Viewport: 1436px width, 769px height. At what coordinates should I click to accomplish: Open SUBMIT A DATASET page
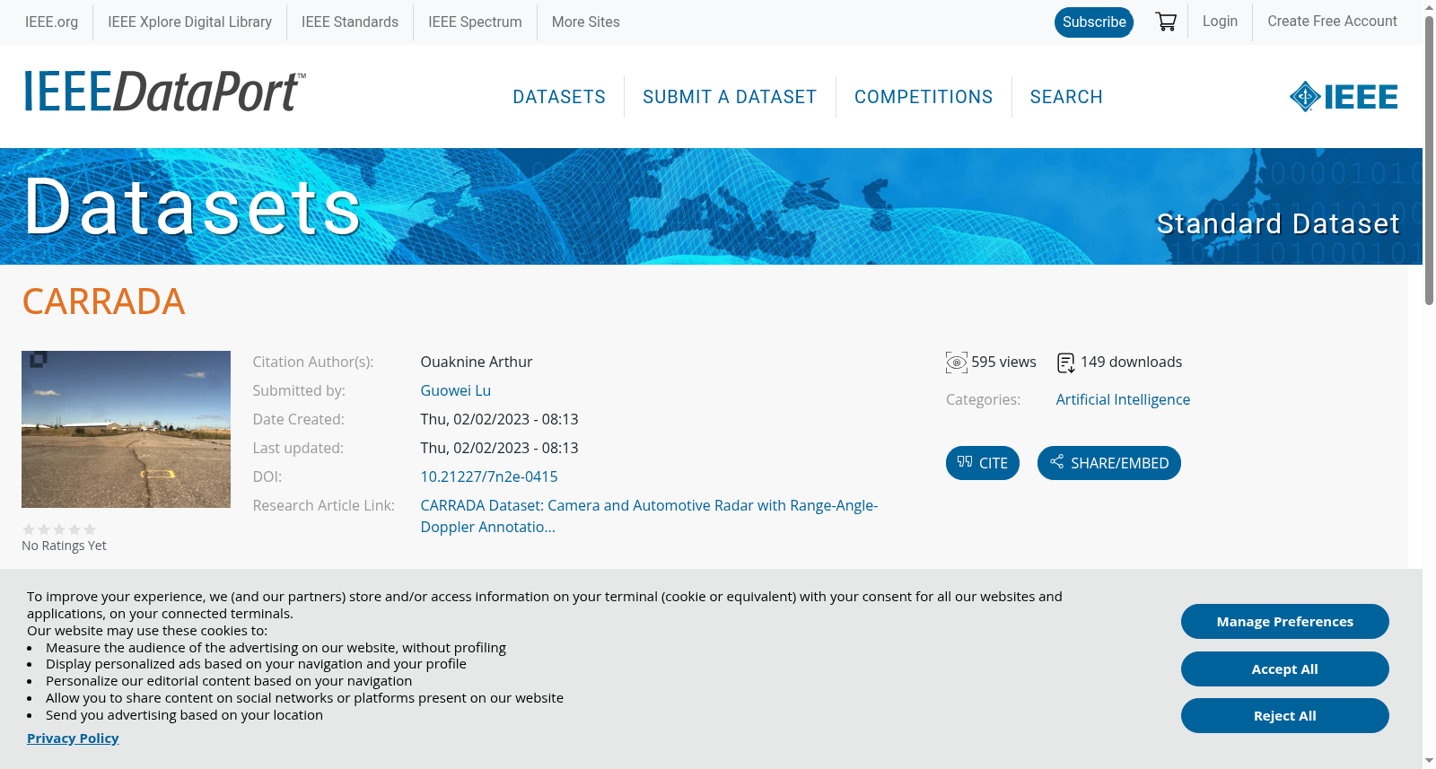pyautogui.click(x=730, y=97)
